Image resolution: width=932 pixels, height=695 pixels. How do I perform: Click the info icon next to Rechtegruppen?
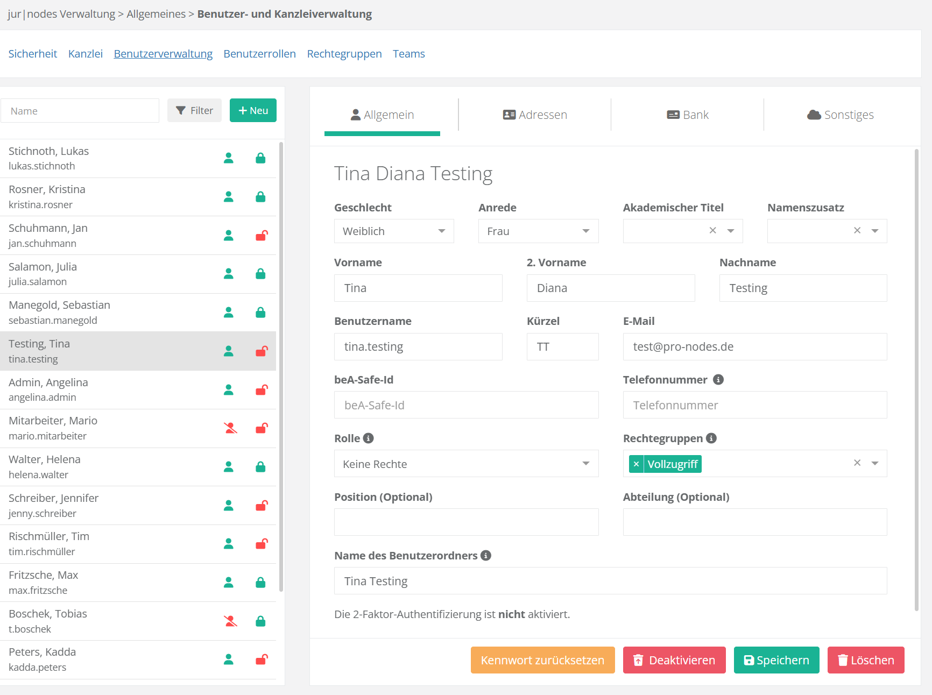pyautogui.click(x=711, y=438)
